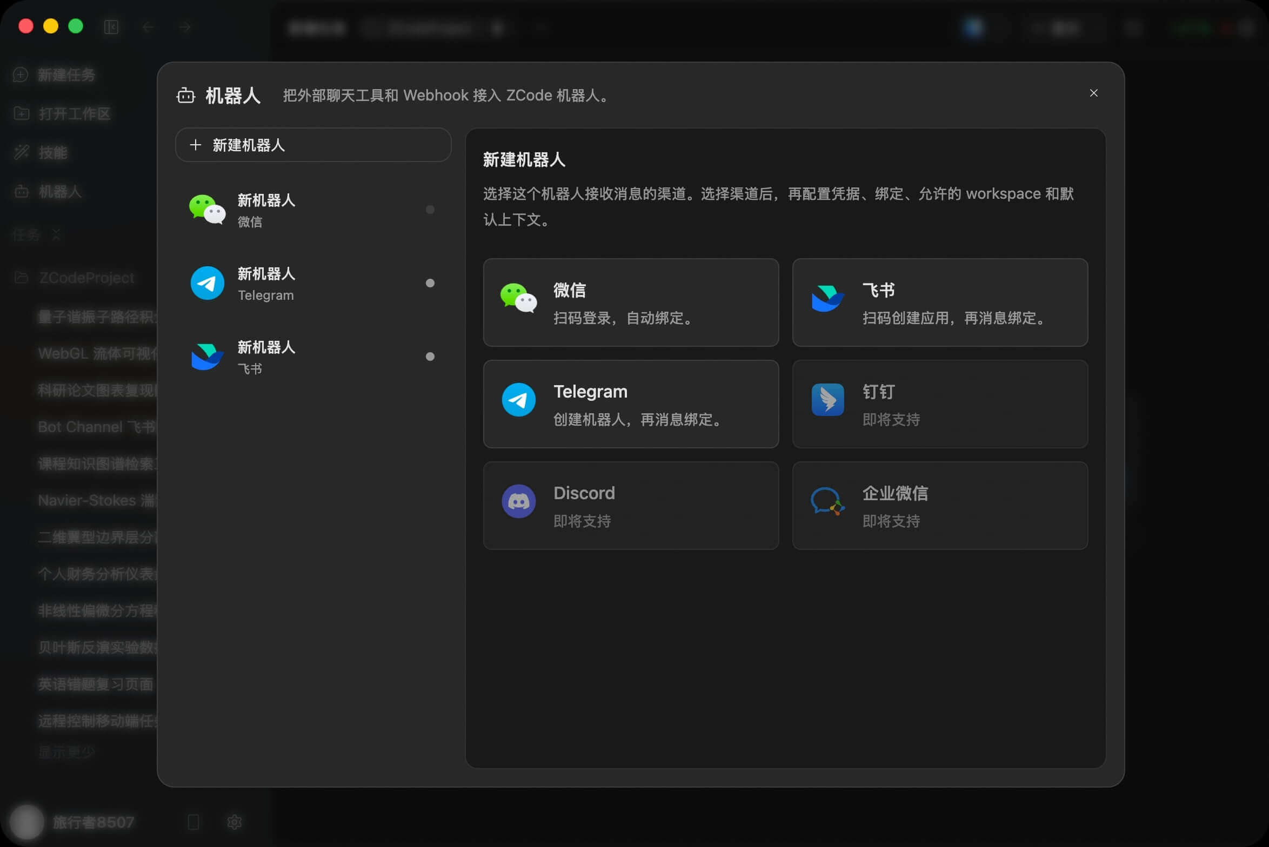The image size is (1269, 847).
Task: Click the robot icon in dialog header
Action: [x=186, y=96]
